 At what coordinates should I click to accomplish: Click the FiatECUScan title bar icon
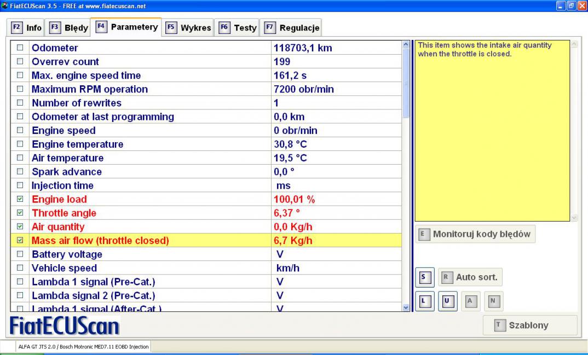point(5,5)
